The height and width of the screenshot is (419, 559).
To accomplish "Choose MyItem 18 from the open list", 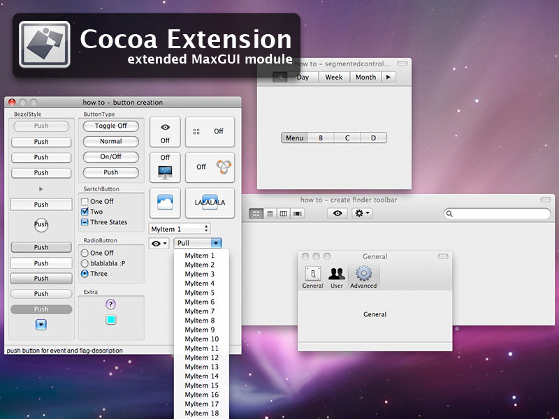I will pyautogui.click(x=201, y=413).
